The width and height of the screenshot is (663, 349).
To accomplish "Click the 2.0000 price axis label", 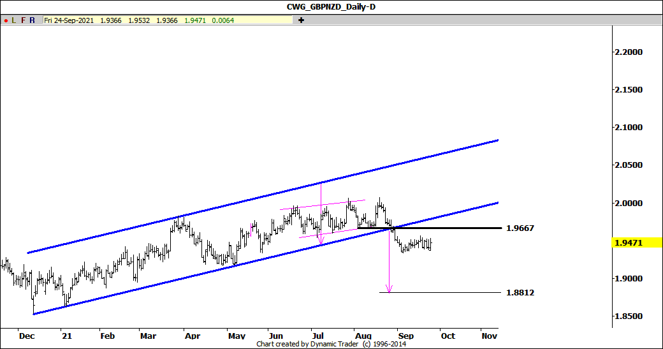I will point(629,203).
